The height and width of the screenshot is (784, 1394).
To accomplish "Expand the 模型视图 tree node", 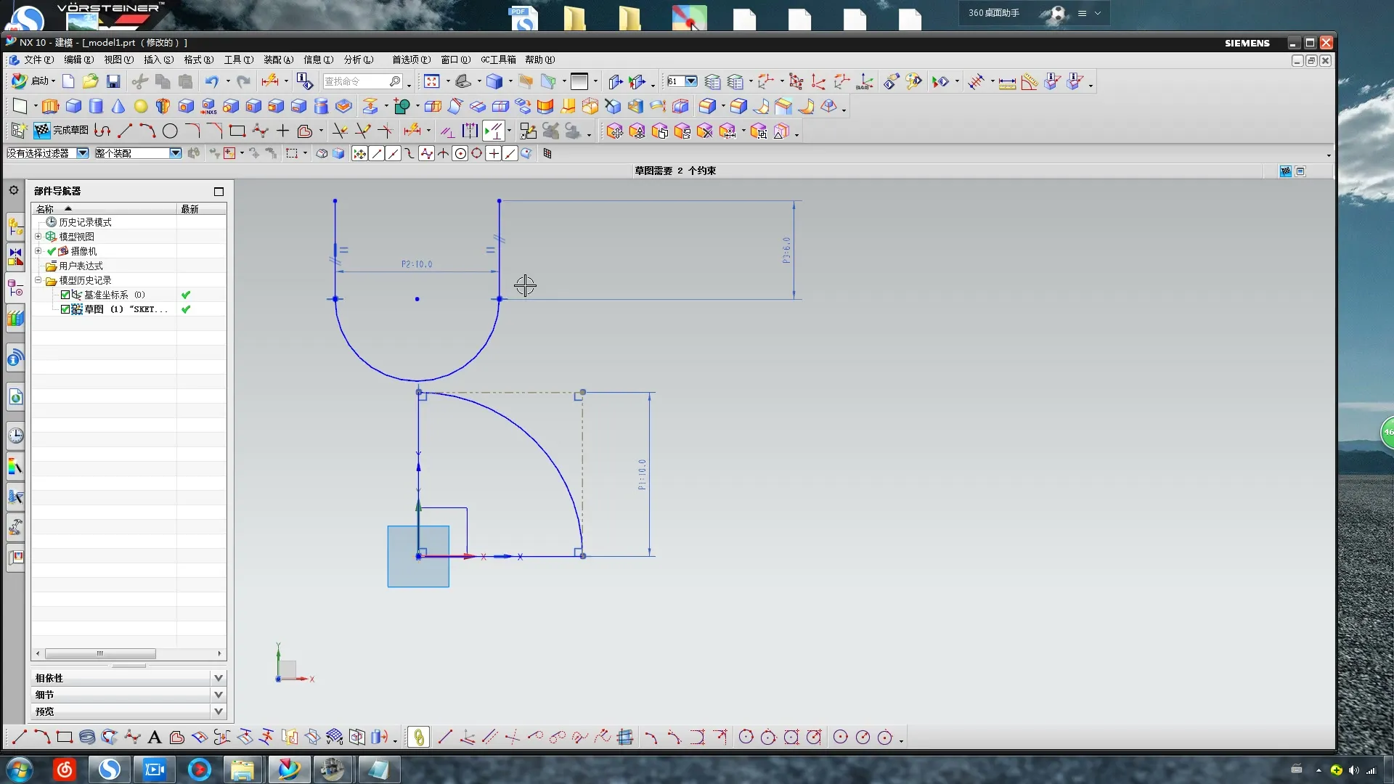I will 38,237.
